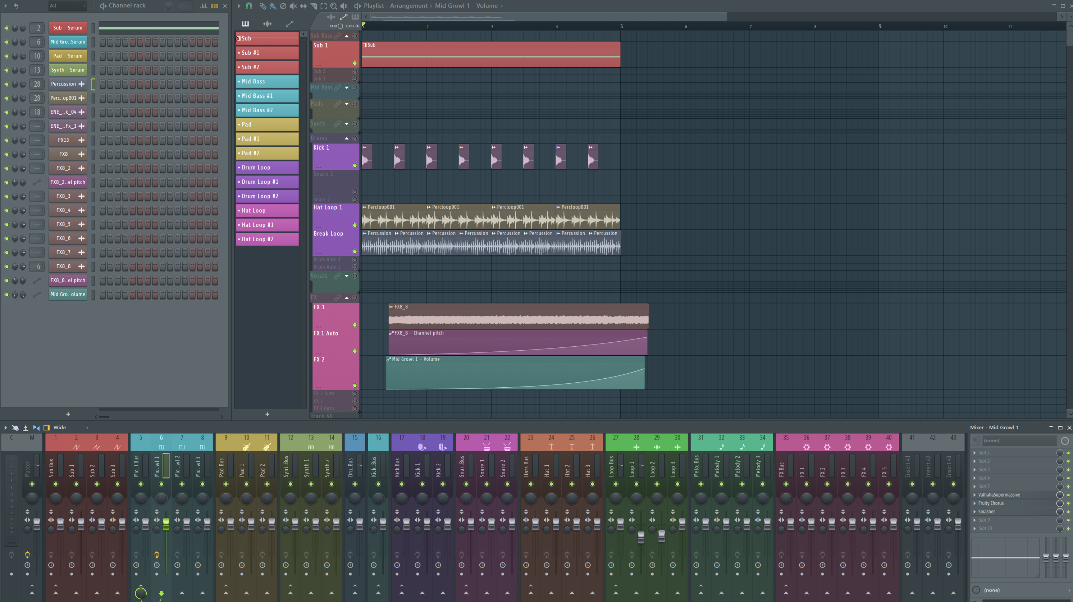
Task: Show audio clips via waveform picker tab
Action: 268,24
